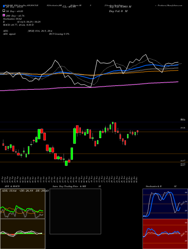Click the 49.26 price level label
The height and width of the screenshot is (249, 188).
[183, 128]
